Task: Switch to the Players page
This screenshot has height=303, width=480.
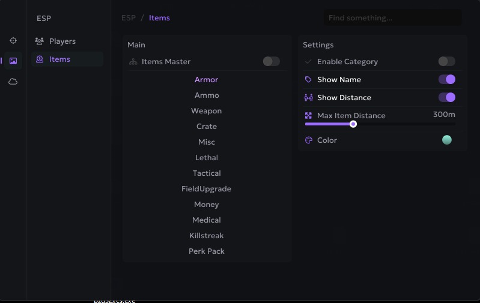Action: [62, 41]
